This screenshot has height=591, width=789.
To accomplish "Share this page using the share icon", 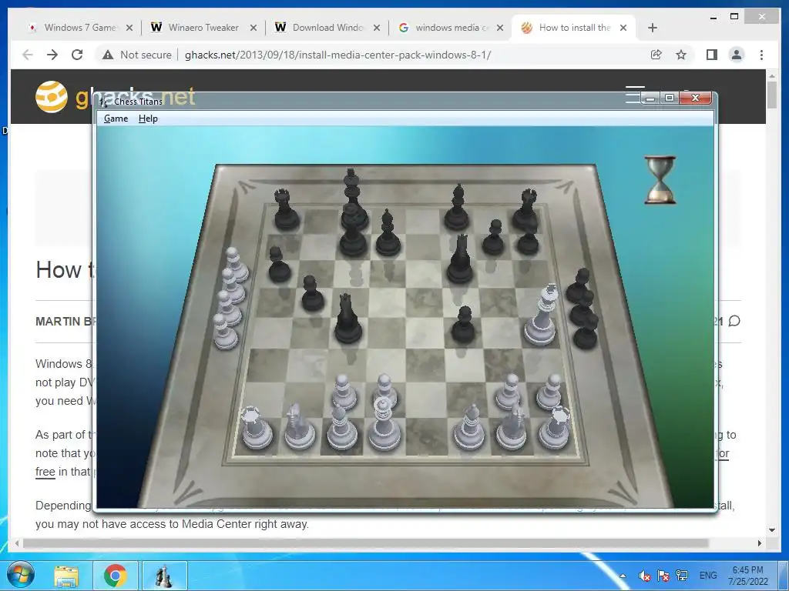I will (656, 55).
